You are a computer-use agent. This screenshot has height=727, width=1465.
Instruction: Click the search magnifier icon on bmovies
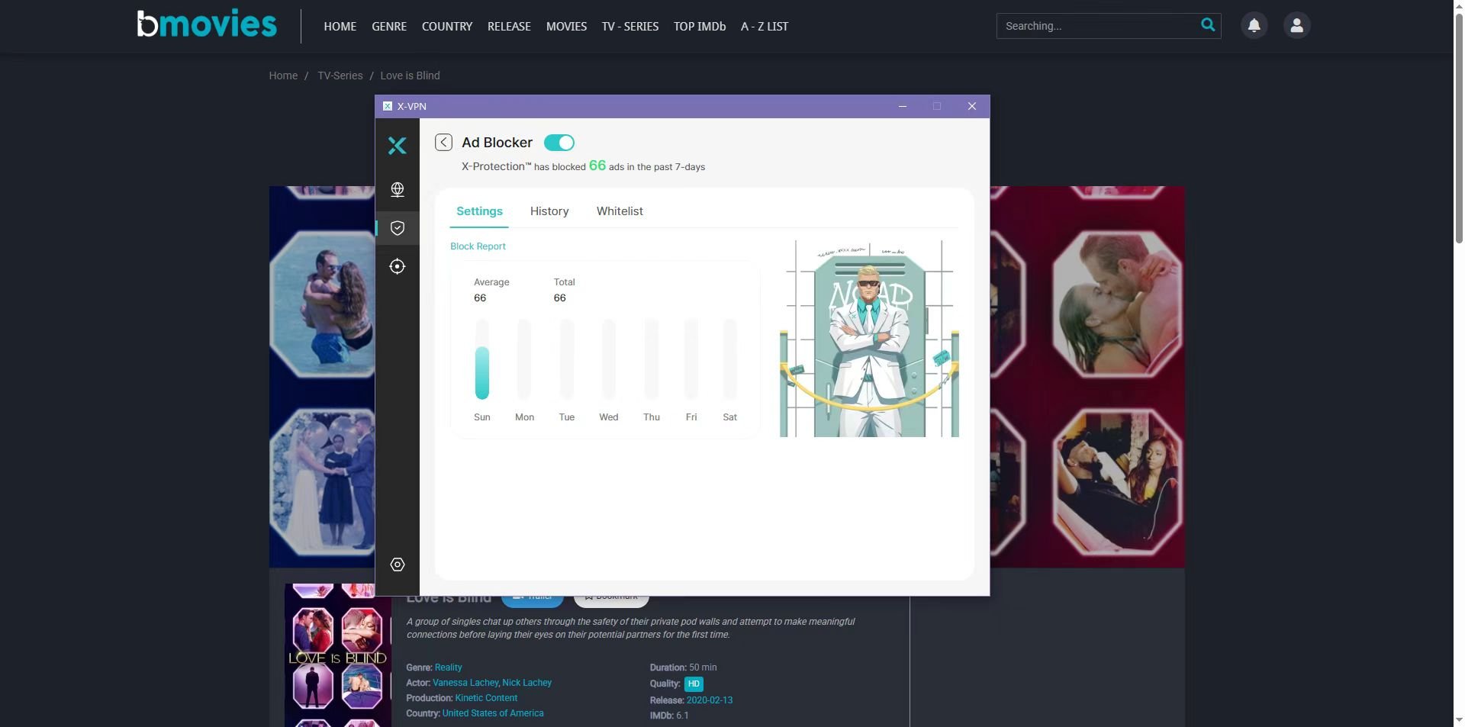pyautogui.click(x=1208, y=25)
